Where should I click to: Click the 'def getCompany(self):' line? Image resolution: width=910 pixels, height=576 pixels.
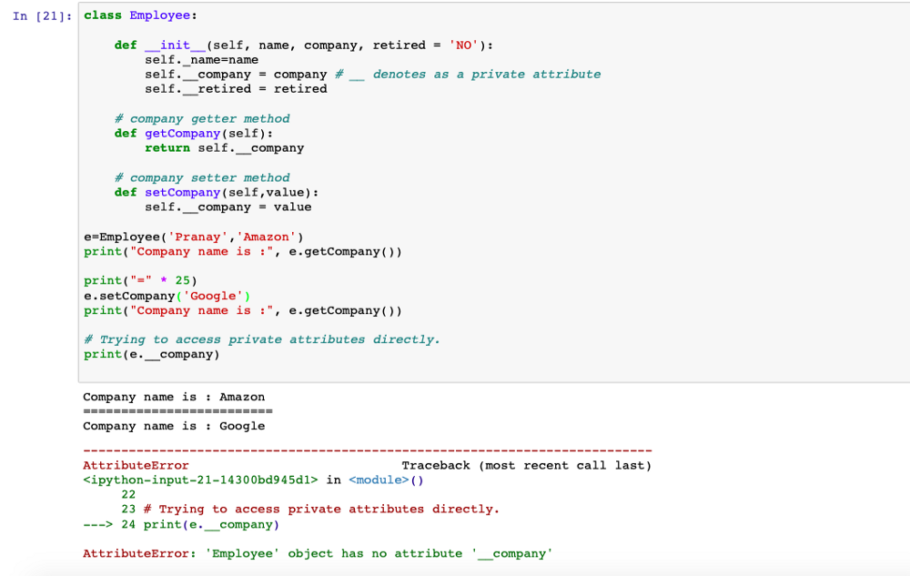pyautogui.click(x=193, y=134)
